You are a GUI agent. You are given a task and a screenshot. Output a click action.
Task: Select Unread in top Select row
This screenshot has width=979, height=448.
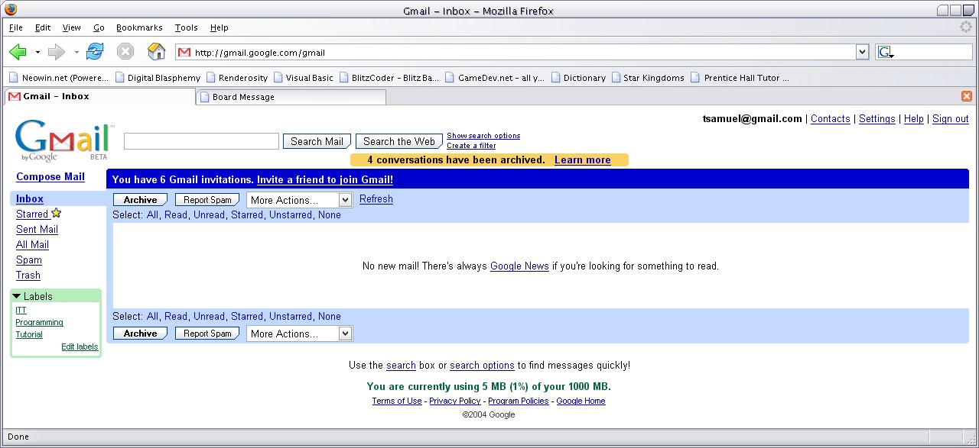[x=209, y=215]
